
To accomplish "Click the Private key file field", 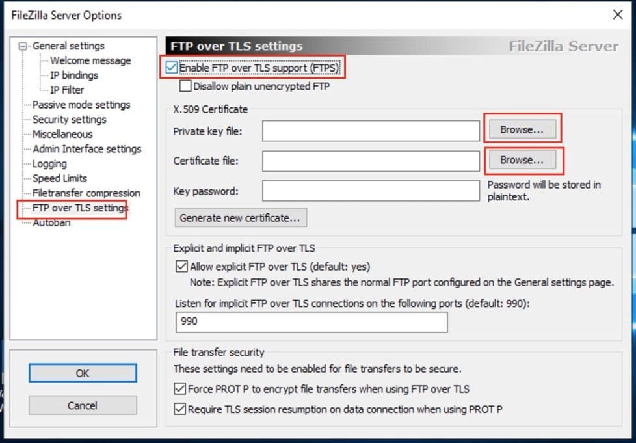I will point(371,131).
